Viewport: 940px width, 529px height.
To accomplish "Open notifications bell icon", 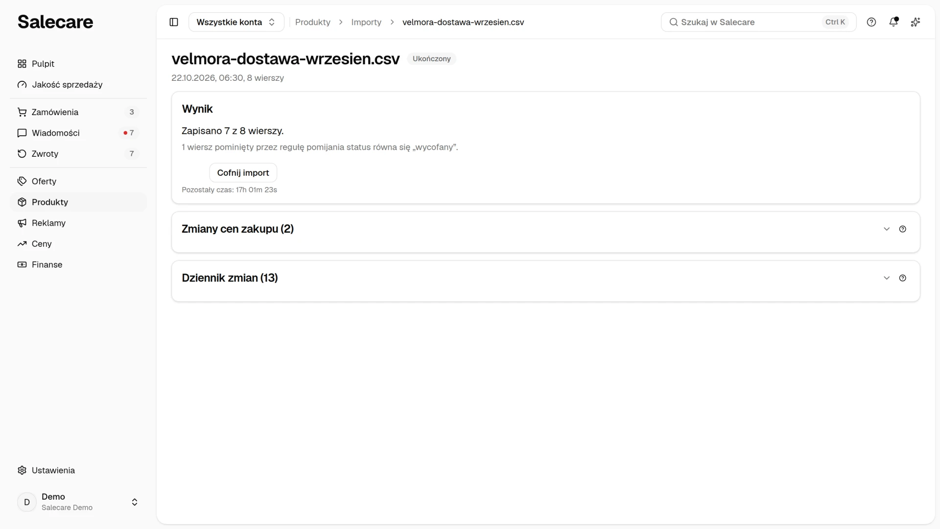I will (x=893, y=22).
